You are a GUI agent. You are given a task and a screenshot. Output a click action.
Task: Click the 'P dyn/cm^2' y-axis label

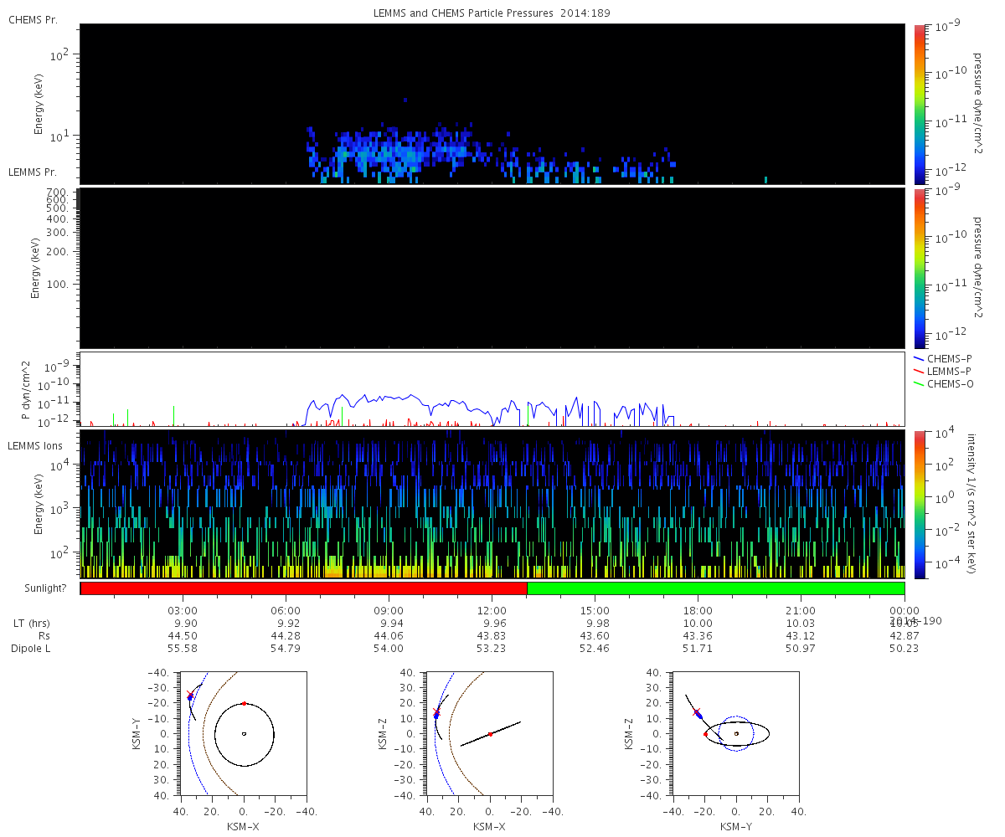26,389
